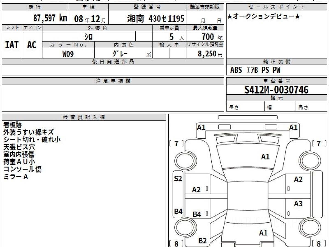Click the AC air conditioner cell
The width and height of the screenshot is (329, 247).
[32, 45]
